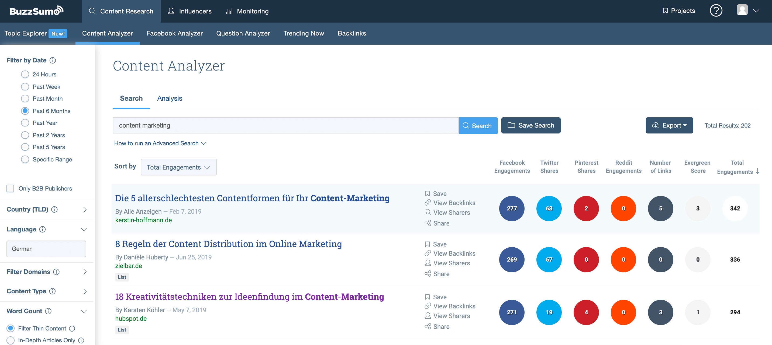Click the Filter Thin Content info icon
The image size is (772, 345).
click(72, 329)
